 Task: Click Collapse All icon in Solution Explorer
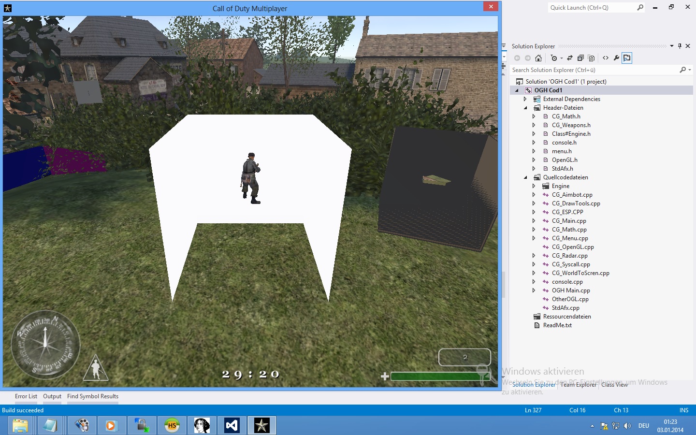pyautogui.click(x=580, y=58)
